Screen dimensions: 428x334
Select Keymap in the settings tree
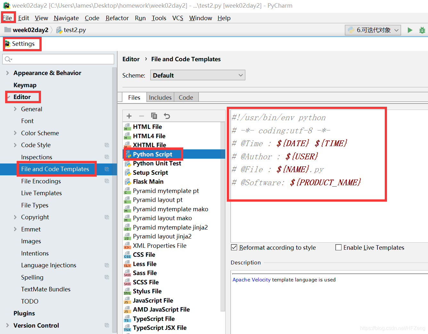(25, 85)
